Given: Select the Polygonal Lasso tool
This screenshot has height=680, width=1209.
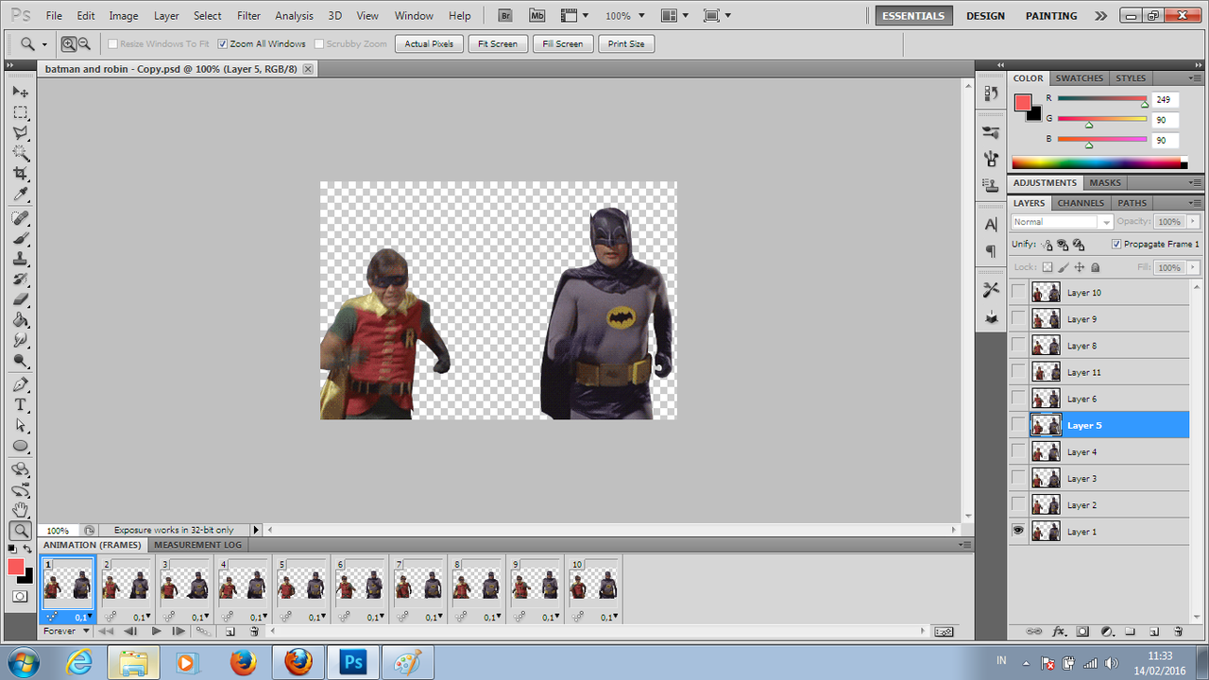Looking at the screenshot, I should click(x=20, y=133).
